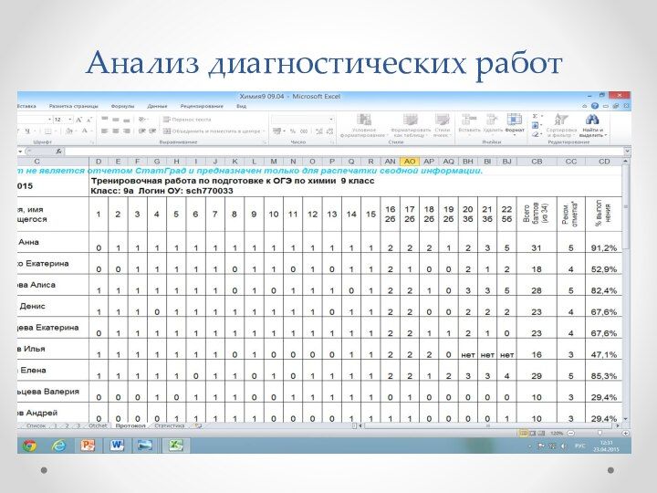Click the Excel taskbar icon
This screenshot has height=493, width=657.
coord(174,445)
